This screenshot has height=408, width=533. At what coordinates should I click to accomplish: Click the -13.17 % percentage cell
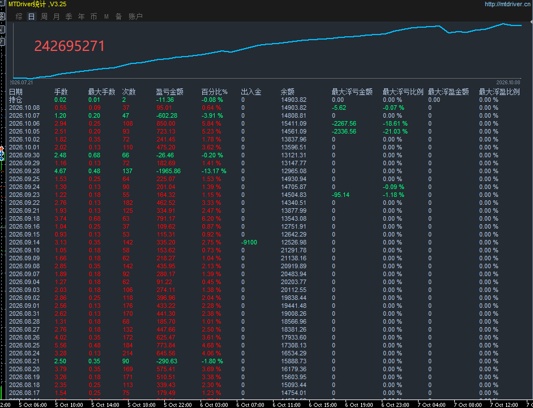(214, 171)
